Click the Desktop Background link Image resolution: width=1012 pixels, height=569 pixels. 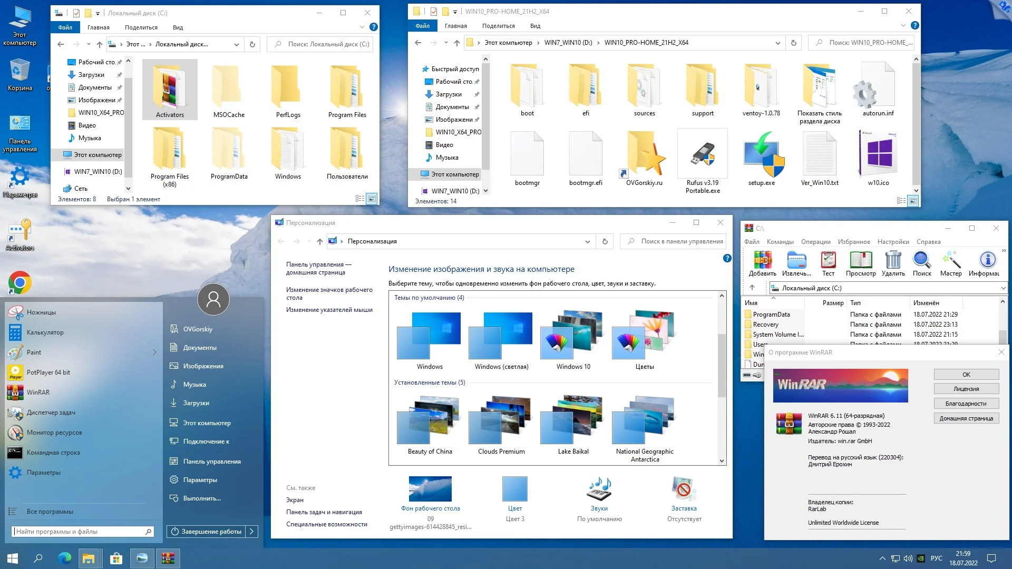tap(430, 508)
